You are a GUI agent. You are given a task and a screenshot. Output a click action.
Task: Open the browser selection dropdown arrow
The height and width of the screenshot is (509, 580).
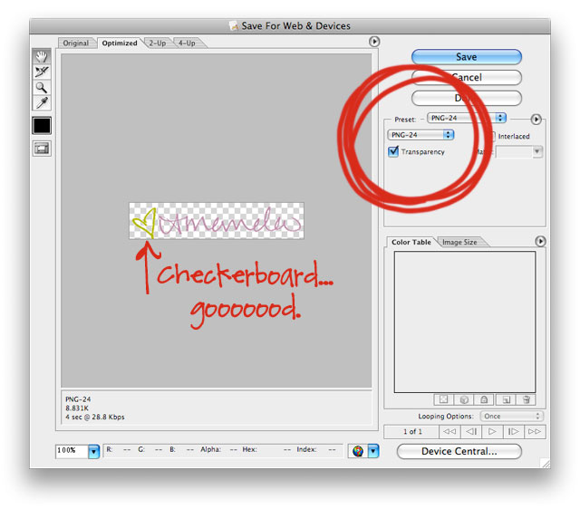[x=373, y=451]
